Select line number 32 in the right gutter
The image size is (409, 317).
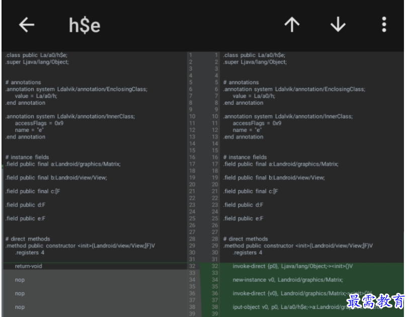[215, 266]
